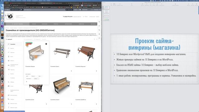This screenshot has width=199, height=112.
Task: Select the Палисандр color option on Аврора card
Action: pos(29,79)
